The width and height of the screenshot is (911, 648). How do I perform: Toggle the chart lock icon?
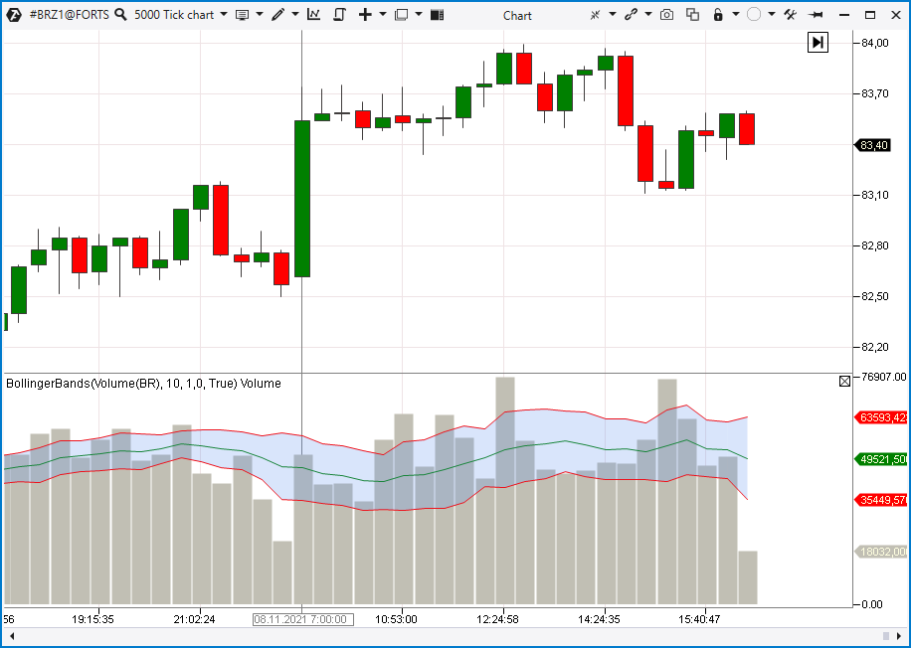coord(717,15)
